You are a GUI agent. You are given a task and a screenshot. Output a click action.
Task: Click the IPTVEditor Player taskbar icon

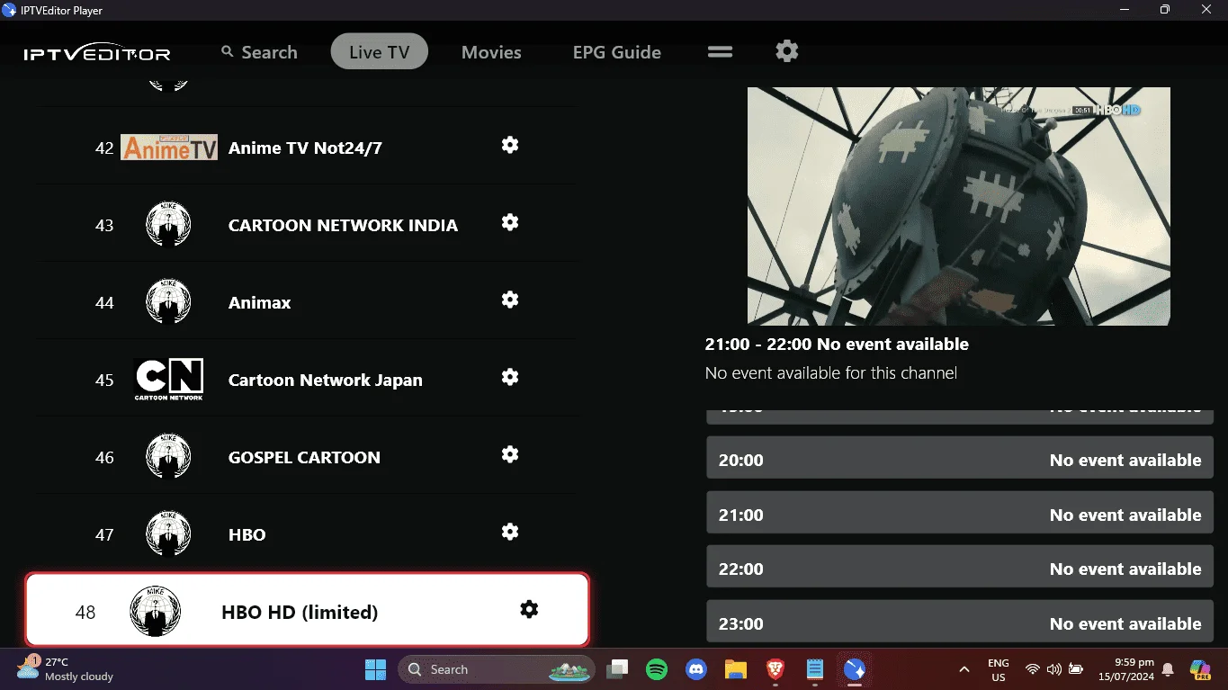(855, 669)
